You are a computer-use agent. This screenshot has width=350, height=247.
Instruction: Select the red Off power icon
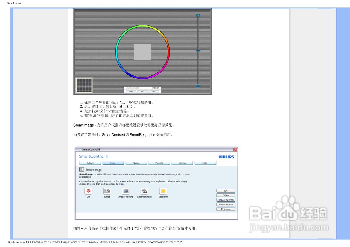[88, 191]
